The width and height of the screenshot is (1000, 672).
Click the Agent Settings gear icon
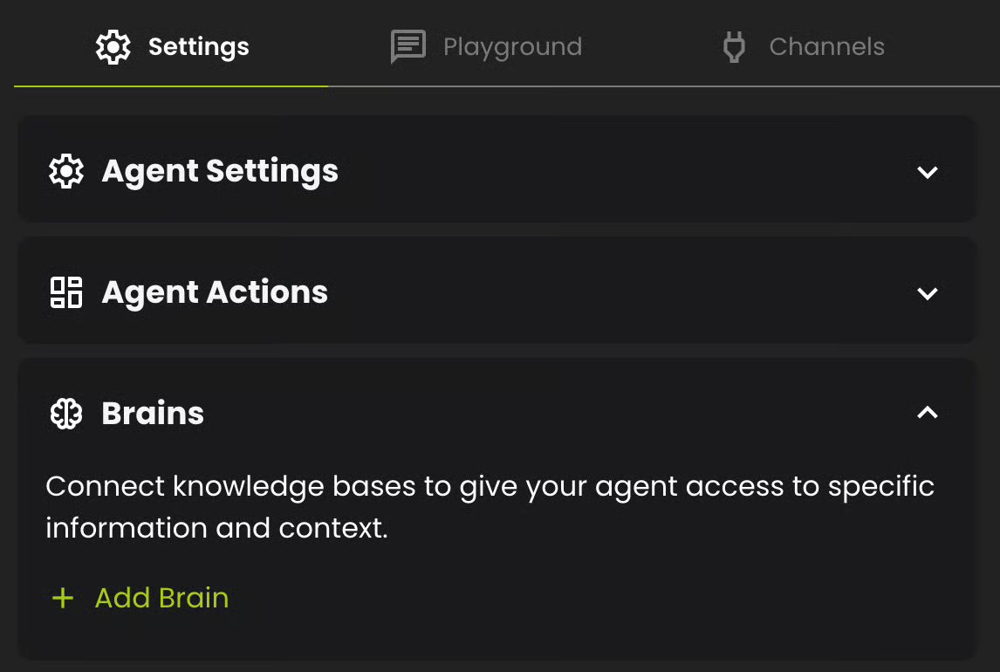point(66,171)
